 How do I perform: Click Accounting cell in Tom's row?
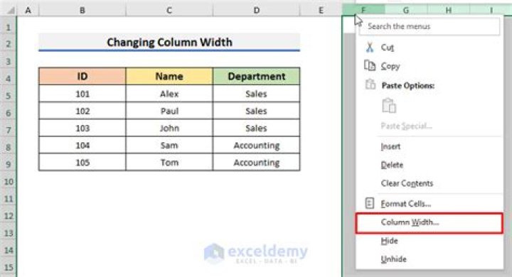(x=256, y=162)
